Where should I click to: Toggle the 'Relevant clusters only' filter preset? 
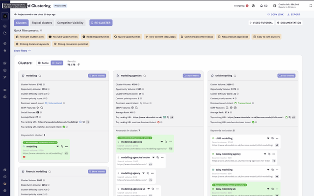coord(30,37)
